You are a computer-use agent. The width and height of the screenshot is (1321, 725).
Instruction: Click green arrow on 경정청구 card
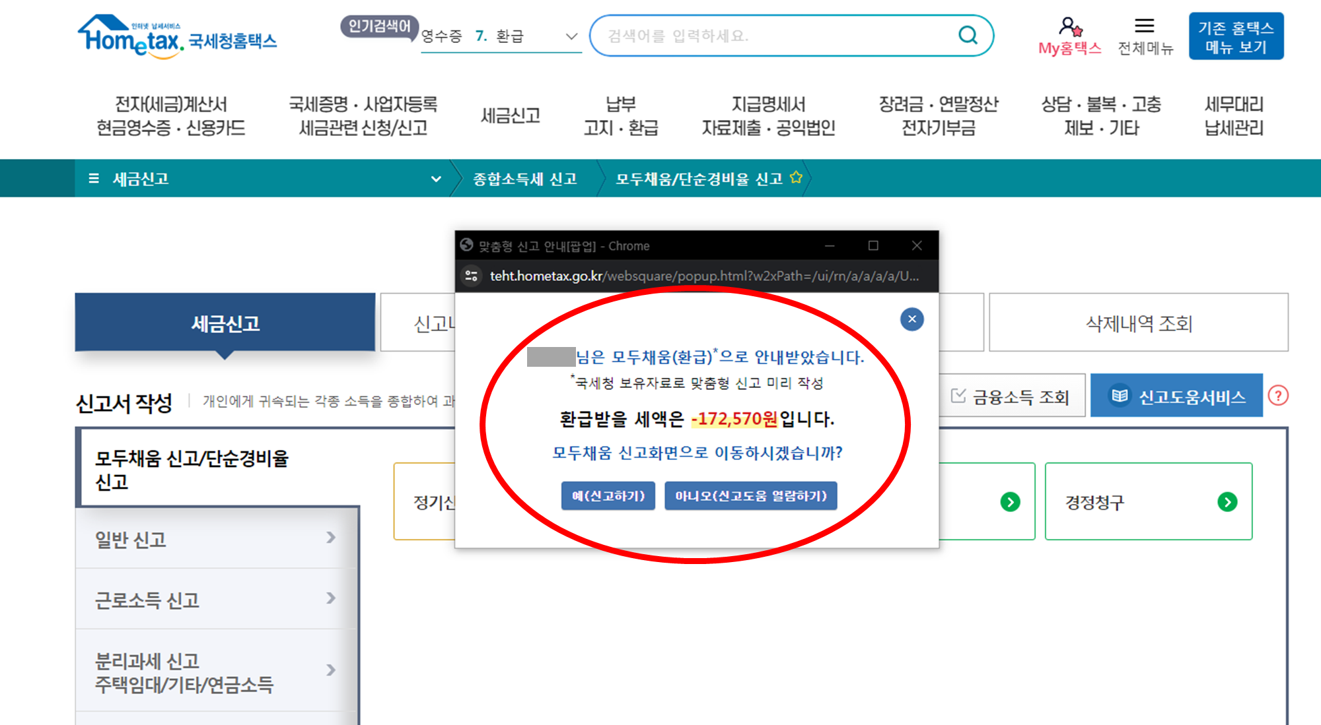pos(1227,502)
